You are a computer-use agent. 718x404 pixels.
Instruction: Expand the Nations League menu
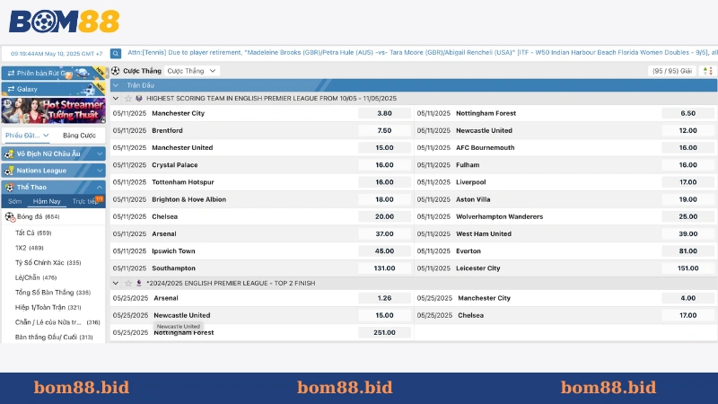coord(100,171)
